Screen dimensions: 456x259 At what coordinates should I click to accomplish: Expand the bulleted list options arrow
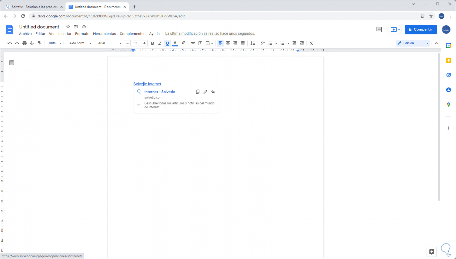(276, 43)
